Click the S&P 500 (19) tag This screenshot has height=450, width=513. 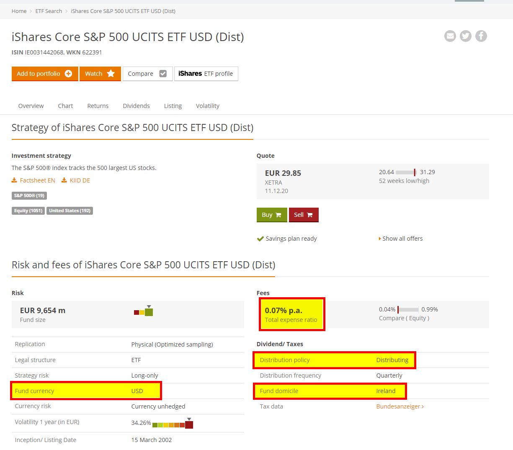click(x=29, y=195)
